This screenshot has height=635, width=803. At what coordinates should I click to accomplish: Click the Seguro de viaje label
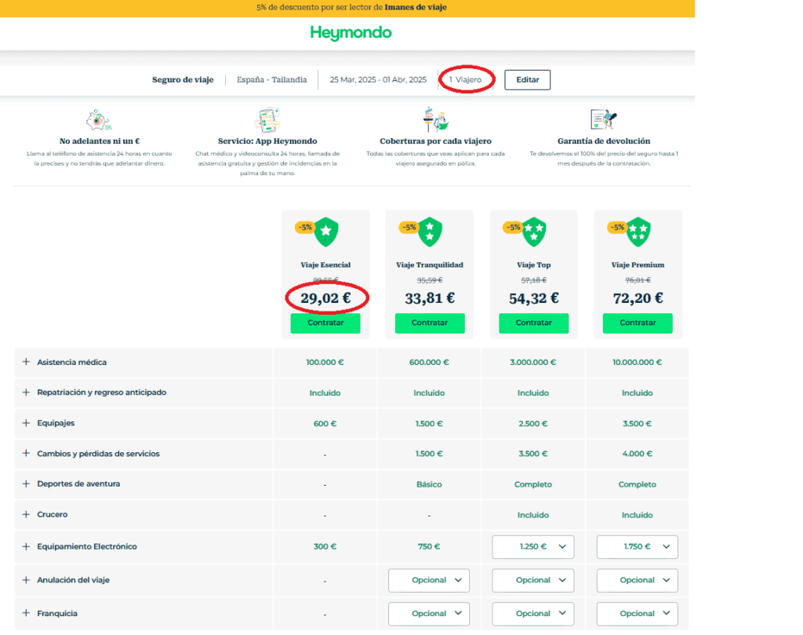click(183, 80)
